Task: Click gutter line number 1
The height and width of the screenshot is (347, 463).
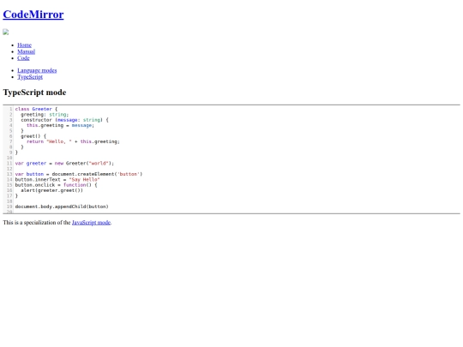Action: click(x=10, y=109)
